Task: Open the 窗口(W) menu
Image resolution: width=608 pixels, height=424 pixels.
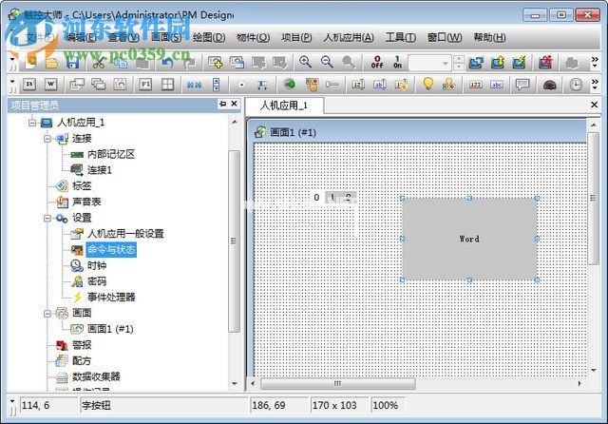Action: click(x=445, y=37)
